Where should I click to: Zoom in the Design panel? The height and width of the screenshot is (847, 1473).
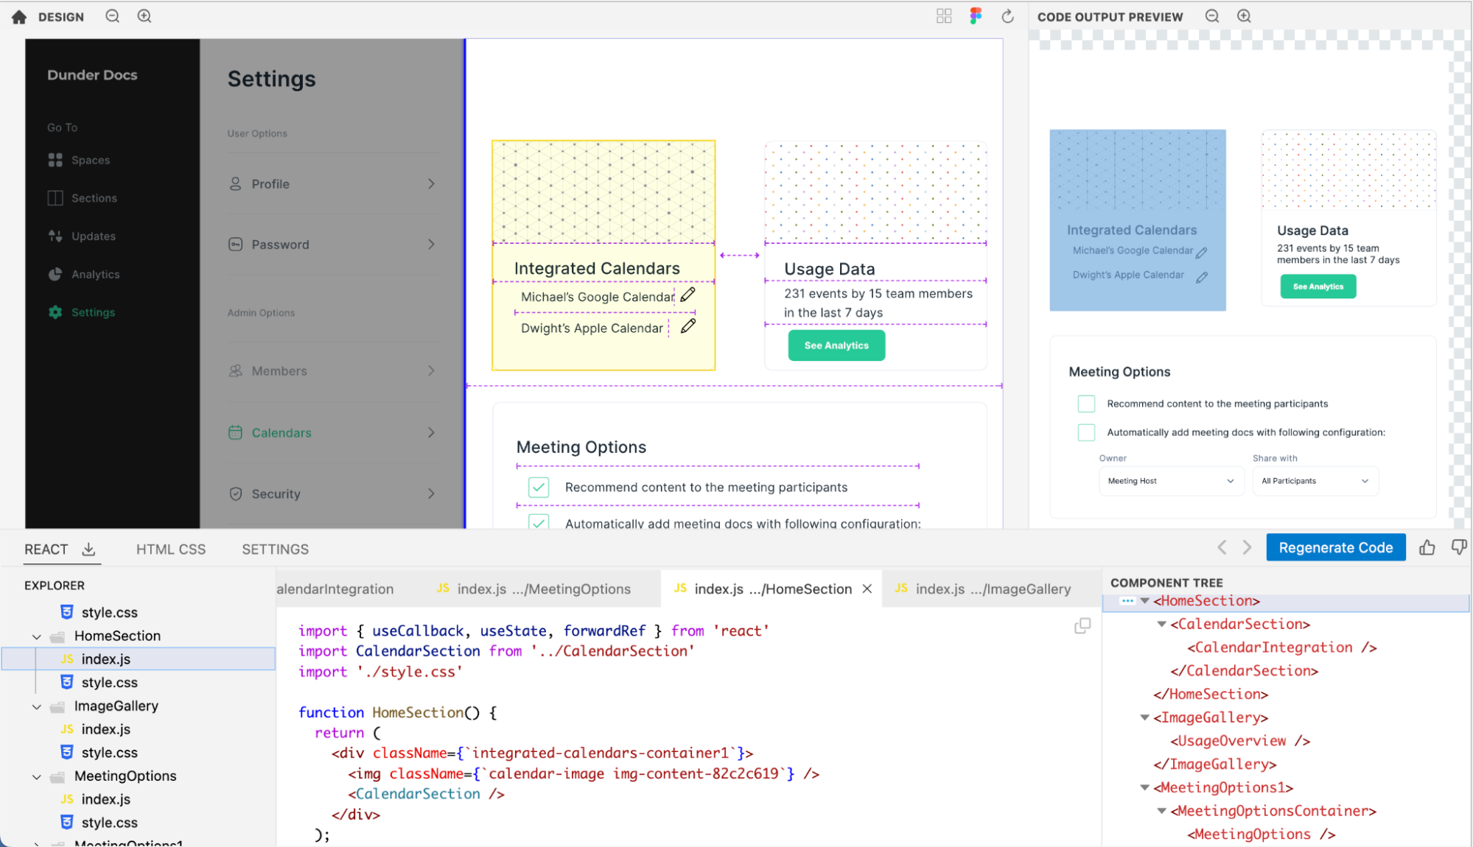point(144,16)
